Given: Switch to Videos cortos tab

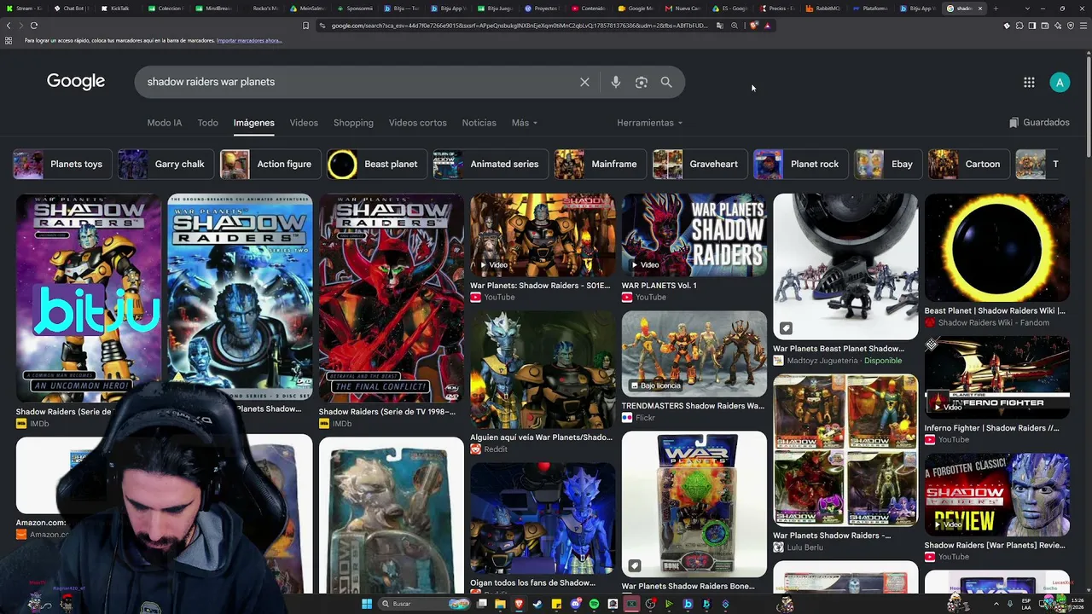Looking at the screenshot, I should [417, 123].
